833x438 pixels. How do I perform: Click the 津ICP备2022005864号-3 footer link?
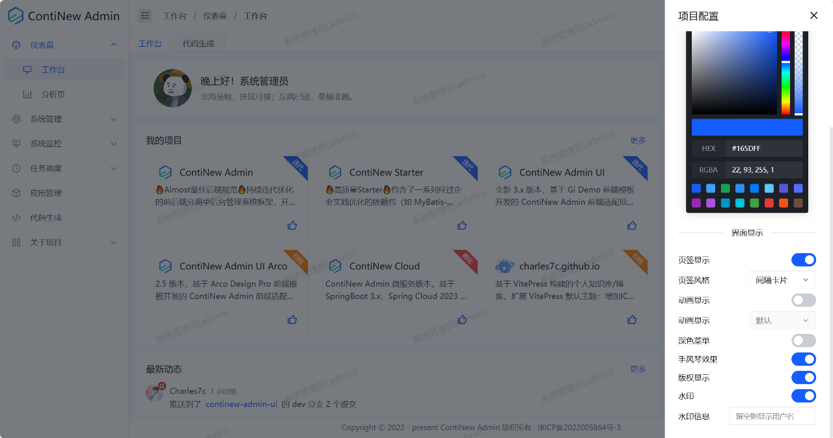coord(579,428)
